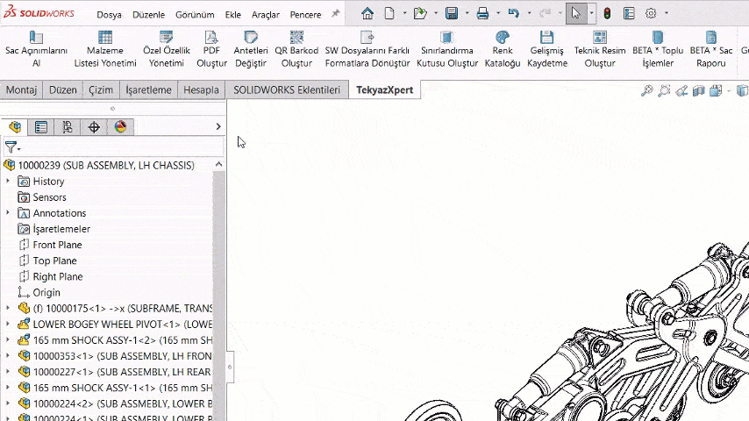Open the tree filter funnel dropdown

click(12, 147)
